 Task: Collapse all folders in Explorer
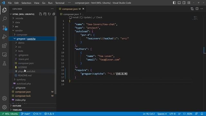[54, 14]
